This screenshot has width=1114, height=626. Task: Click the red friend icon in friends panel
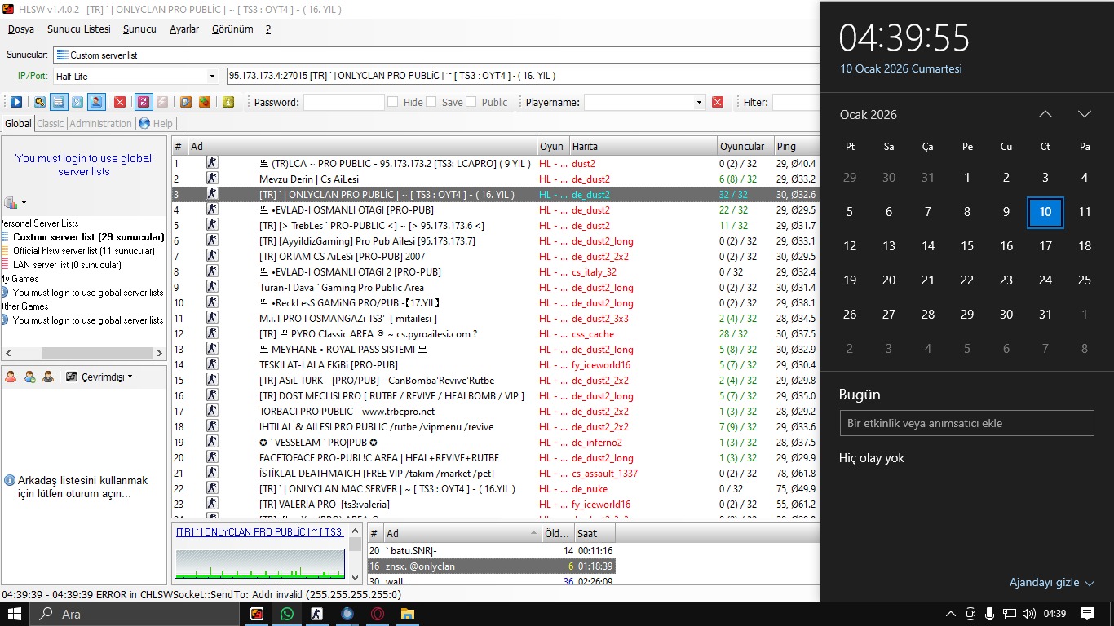[11, 377]
